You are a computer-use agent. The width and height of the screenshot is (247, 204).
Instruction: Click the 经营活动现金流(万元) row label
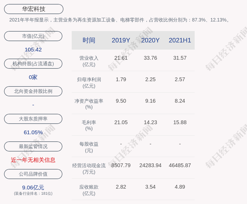click(x=89, y=168)
